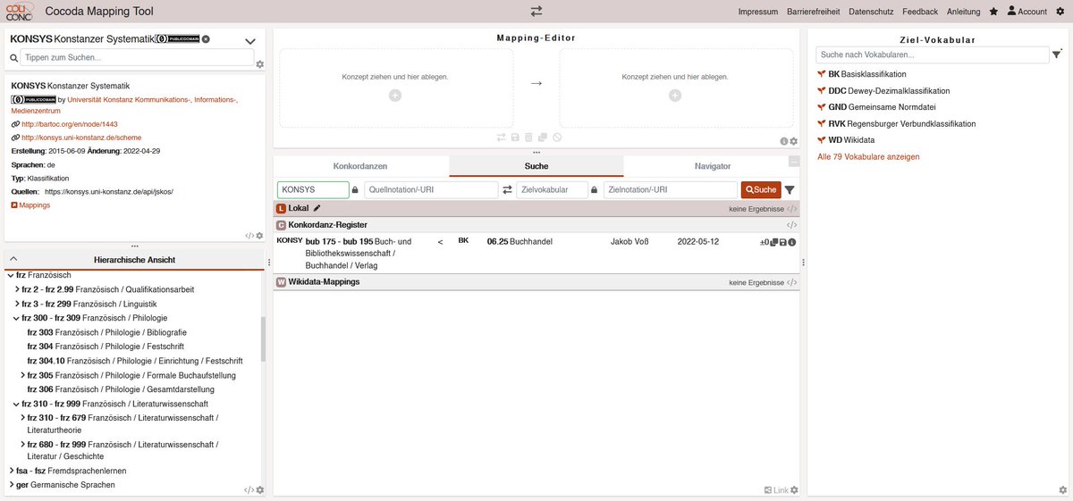Collapse Hierarchische Ansicht panel chevron
Viewport: 1073px width, 501px height.
click(13, 259)
